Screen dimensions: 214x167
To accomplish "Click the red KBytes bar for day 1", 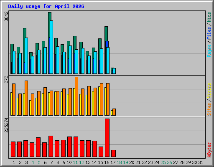I will (x=13, y=149).
